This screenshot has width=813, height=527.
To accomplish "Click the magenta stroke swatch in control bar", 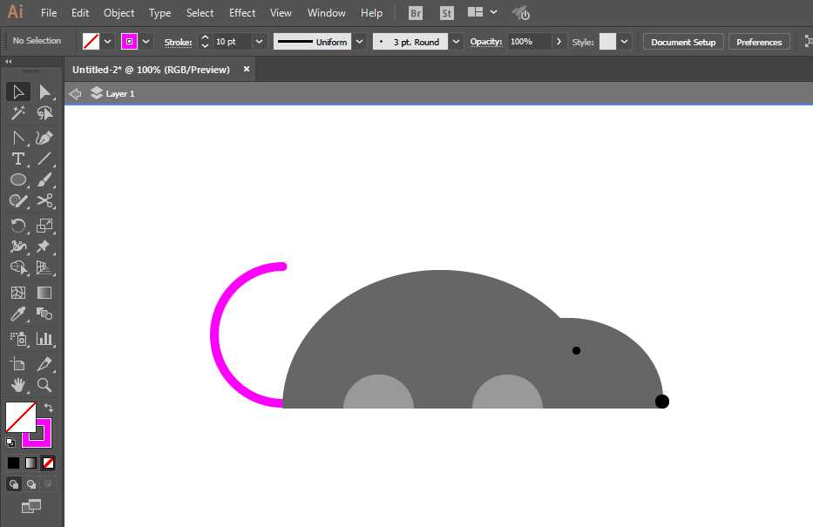I will tap(129, 42).
